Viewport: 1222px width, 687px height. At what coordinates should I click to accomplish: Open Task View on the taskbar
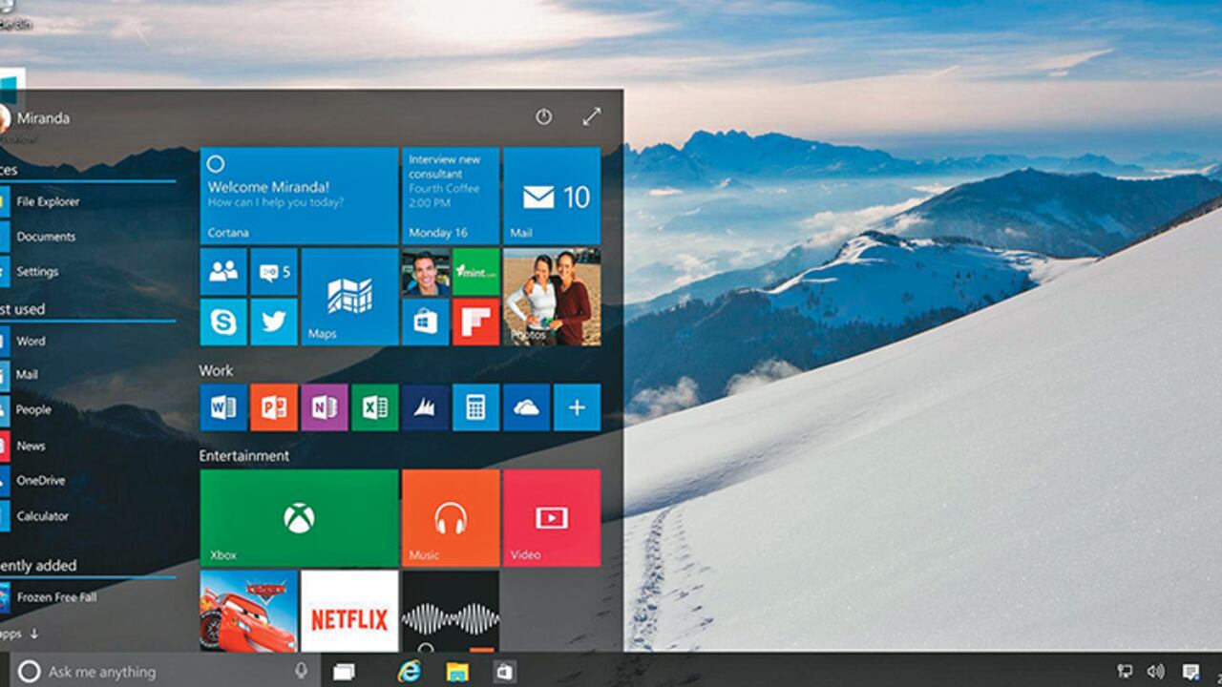[344, 672]
